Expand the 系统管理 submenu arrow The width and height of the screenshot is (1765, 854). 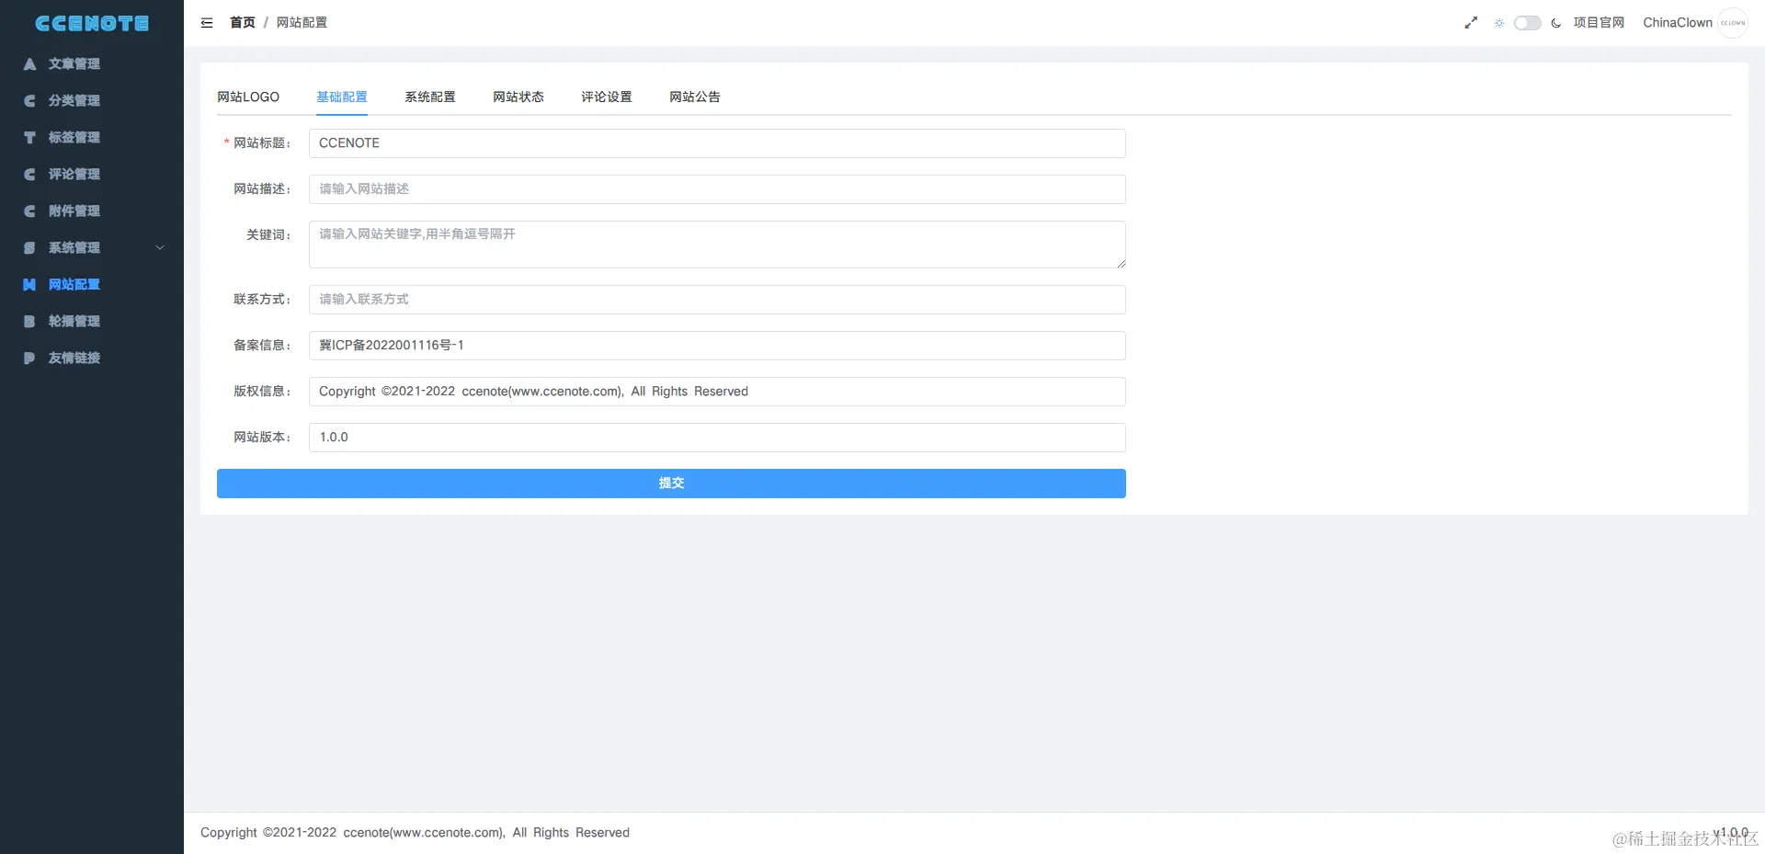(160, 248)
